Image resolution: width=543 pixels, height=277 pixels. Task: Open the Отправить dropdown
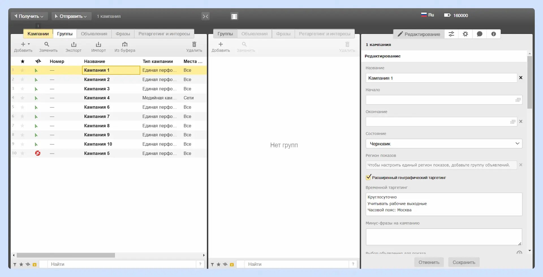[71, 16]
